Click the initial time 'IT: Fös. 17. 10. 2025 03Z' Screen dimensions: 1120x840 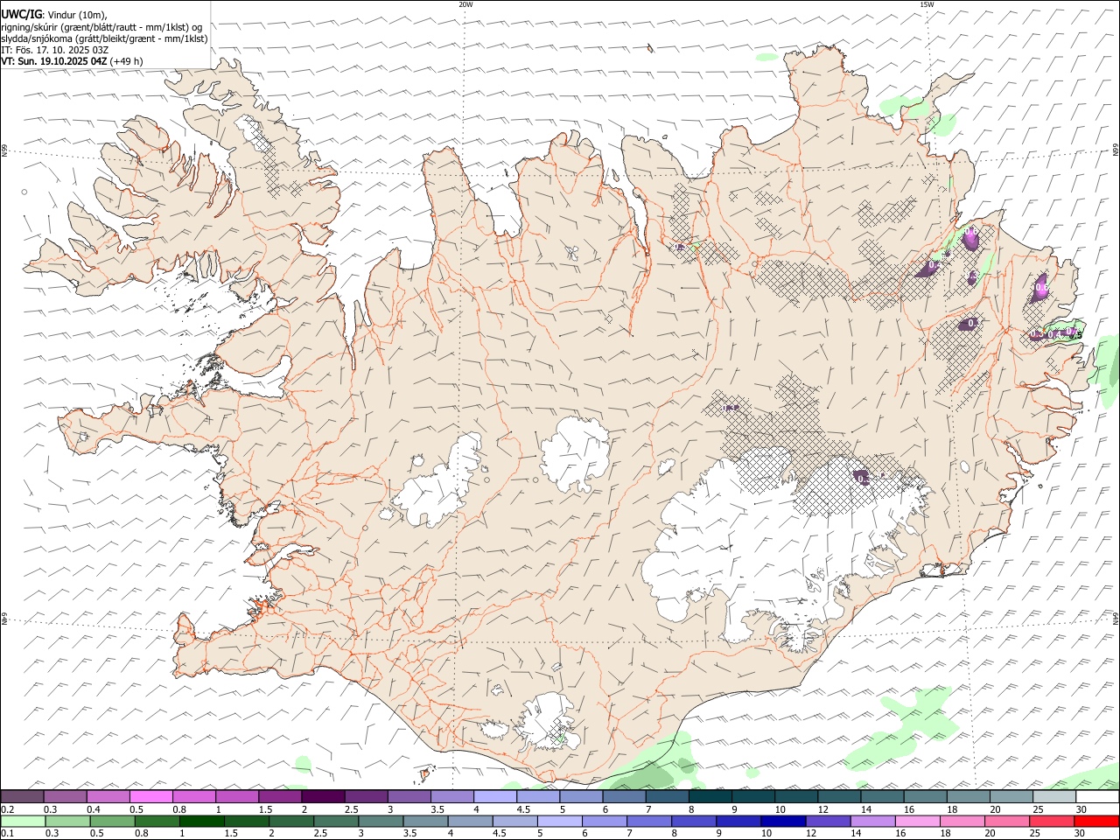point(55,50)
